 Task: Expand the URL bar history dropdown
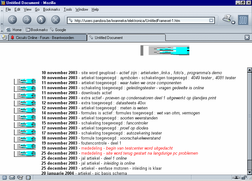point(211,21)
